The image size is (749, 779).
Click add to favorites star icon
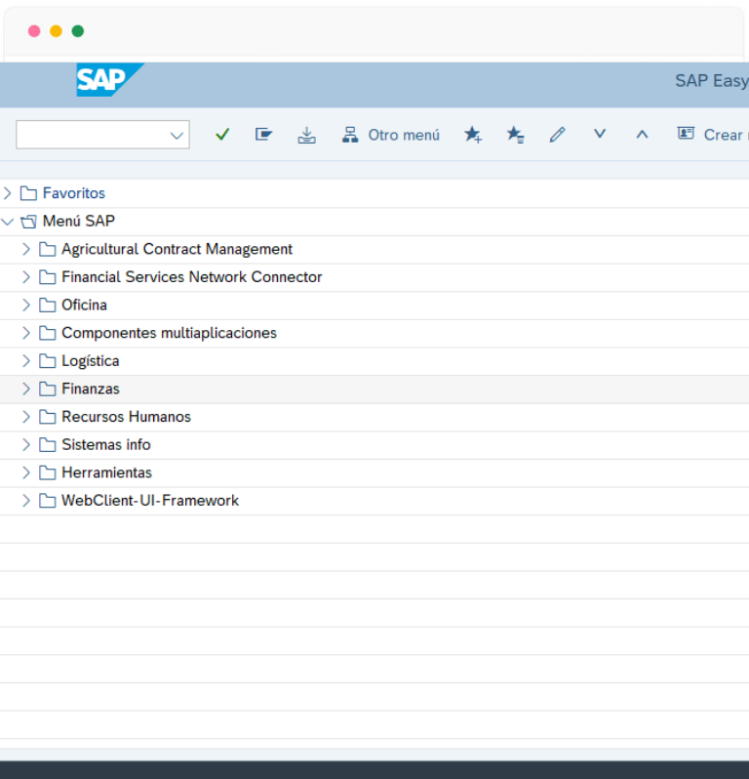point(473,135)
